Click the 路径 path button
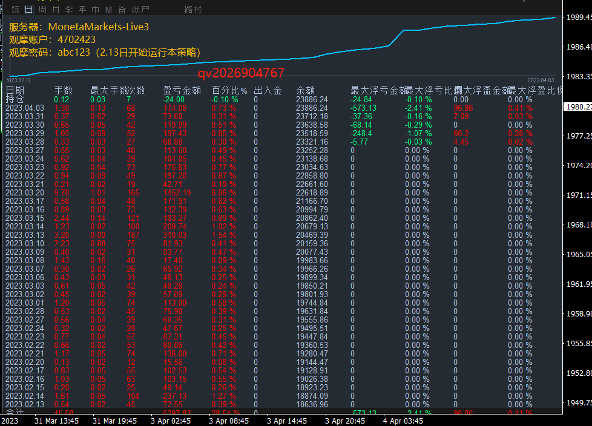Screen dimensions: 592x426 (194, 10)
